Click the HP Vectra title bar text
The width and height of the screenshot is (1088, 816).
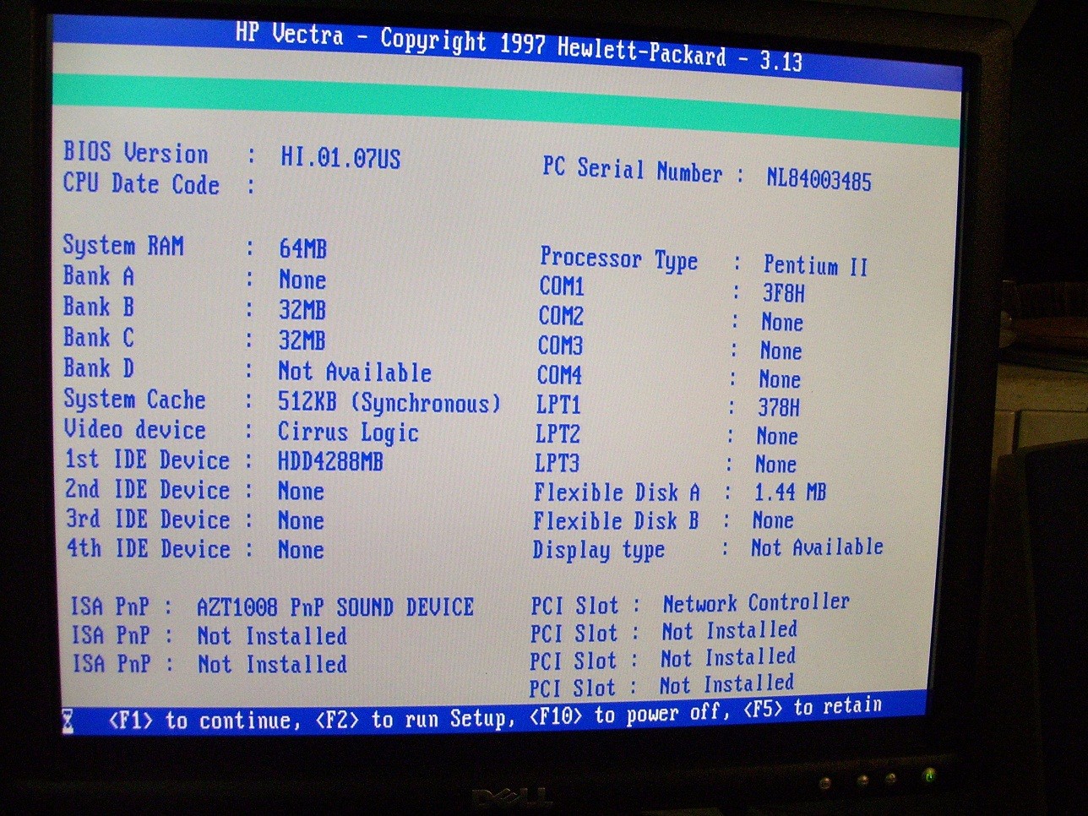pos(518,47)
